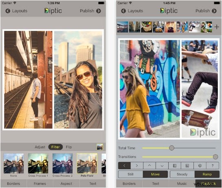Choose the nested square transition icon

(187, 166)
